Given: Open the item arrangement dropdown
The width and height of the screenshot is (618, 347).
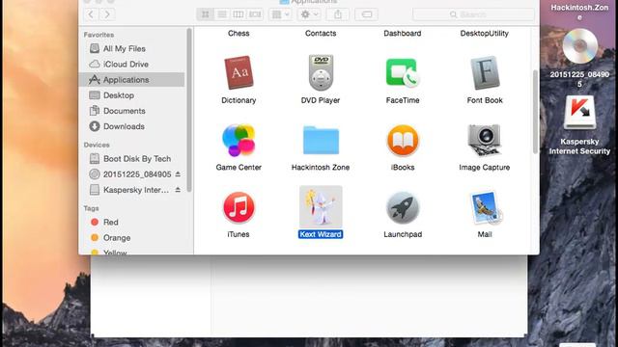Looking at the screenshot, I should [x=280, y=14].
